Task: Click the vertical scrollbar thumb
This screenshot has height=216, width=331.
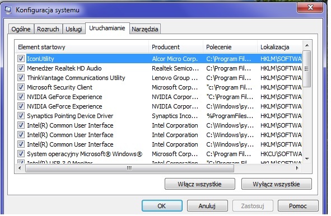Action: (307, 69)
